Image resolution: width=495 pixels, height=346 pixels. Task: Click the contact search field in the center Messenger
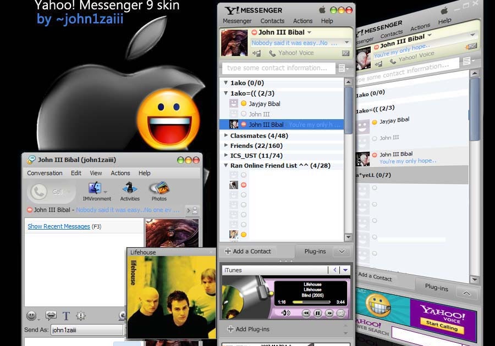tap(279, 68)
